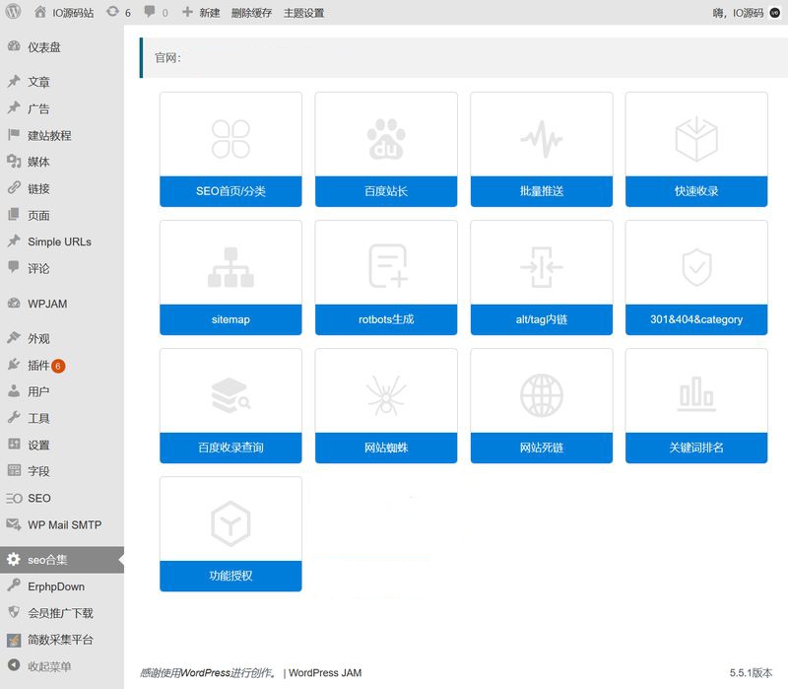Select the pulse waveform icon for 批量推送

click(541, 139)
